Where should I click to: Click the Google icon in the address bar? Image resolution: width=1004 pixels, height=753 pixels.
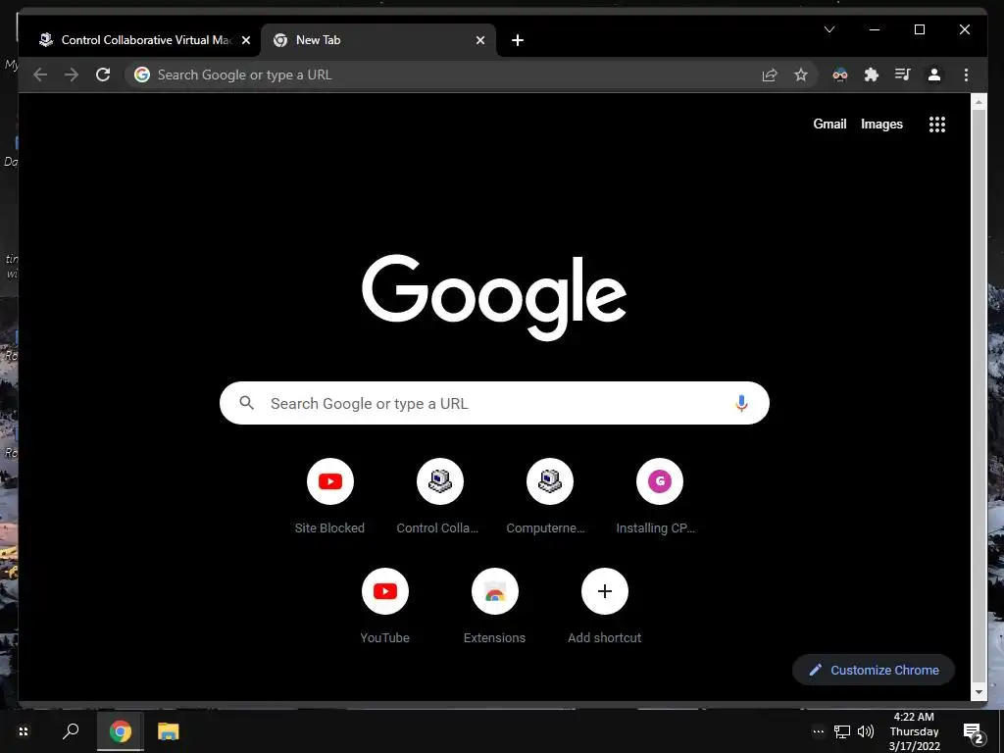(x=142, y=75)
